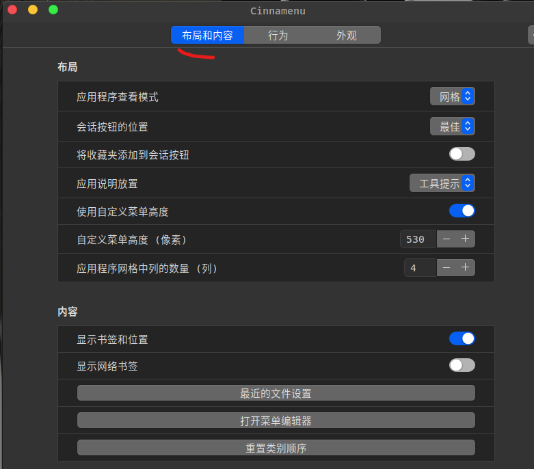Turn on 显示网络书签 switch

click(x=462, y=366)
